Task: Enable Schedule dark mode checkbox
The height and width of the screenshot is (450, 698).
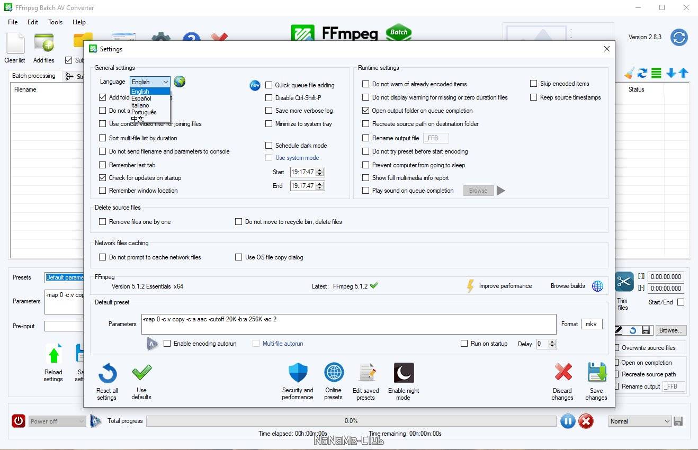Action: (269, 146)
